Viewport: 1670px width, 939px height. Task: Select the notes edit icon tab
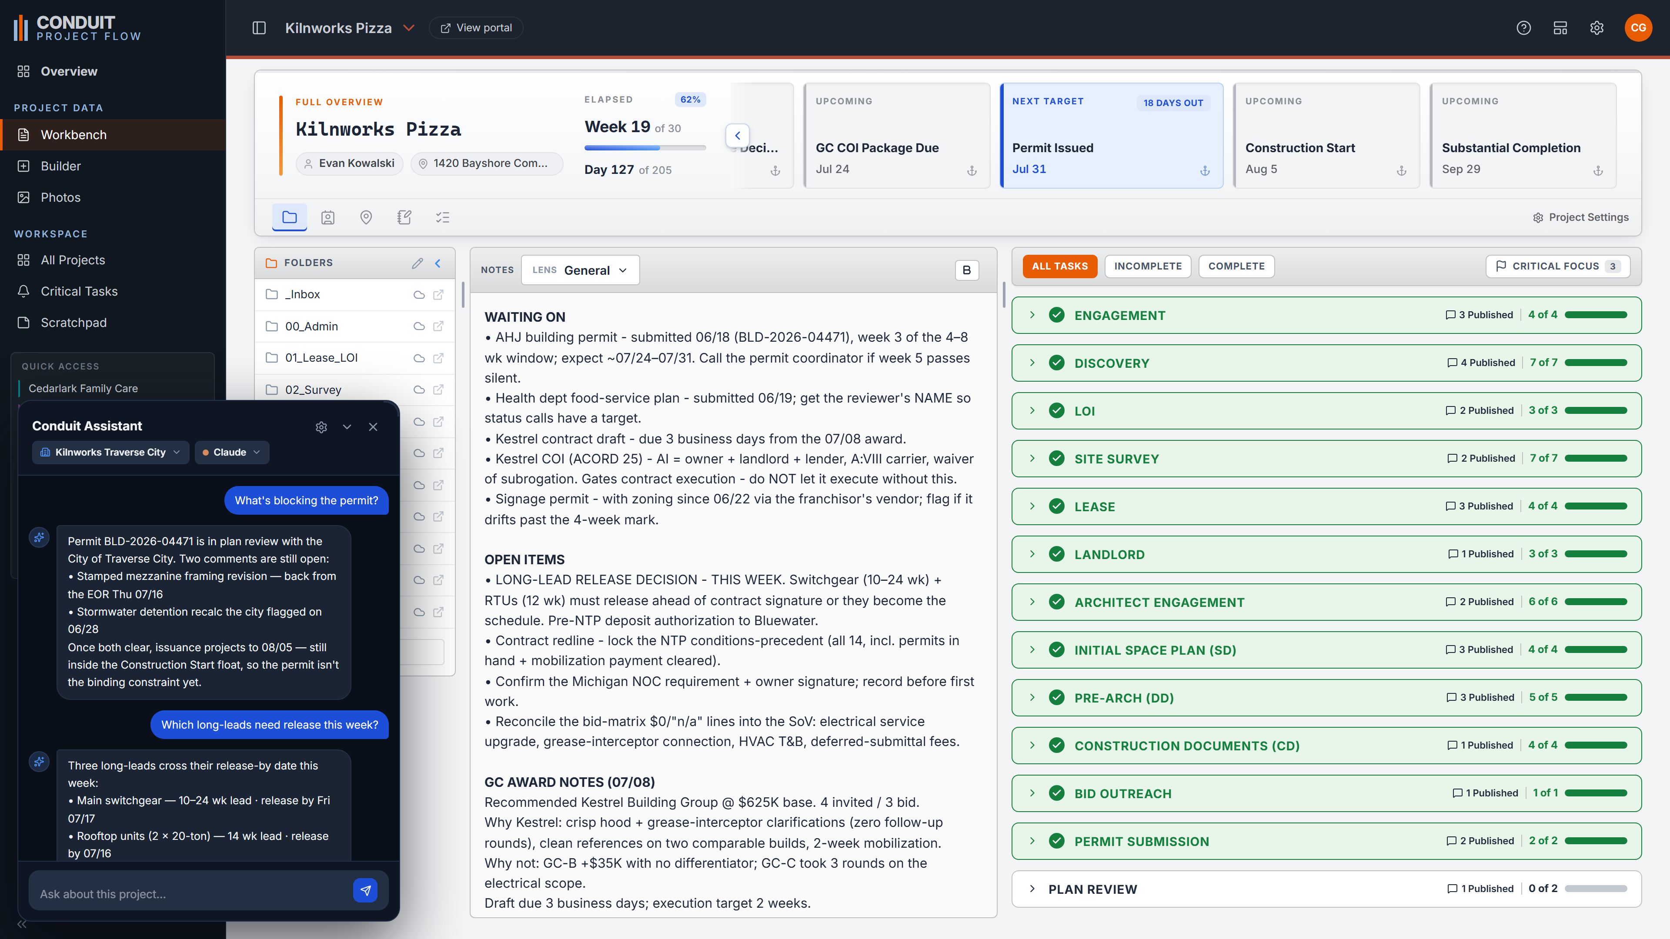coord(404,217)
